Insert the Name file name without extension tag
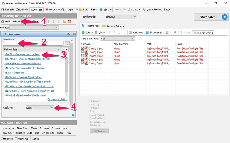Screen dimensions: 230x143 tap(25, 68)
